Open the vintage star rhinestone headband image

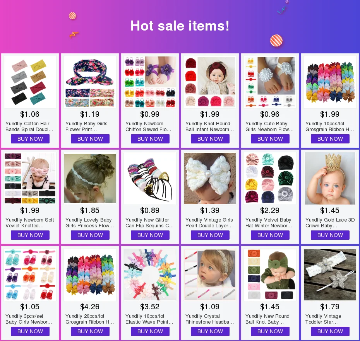click(x=330, y=275)
